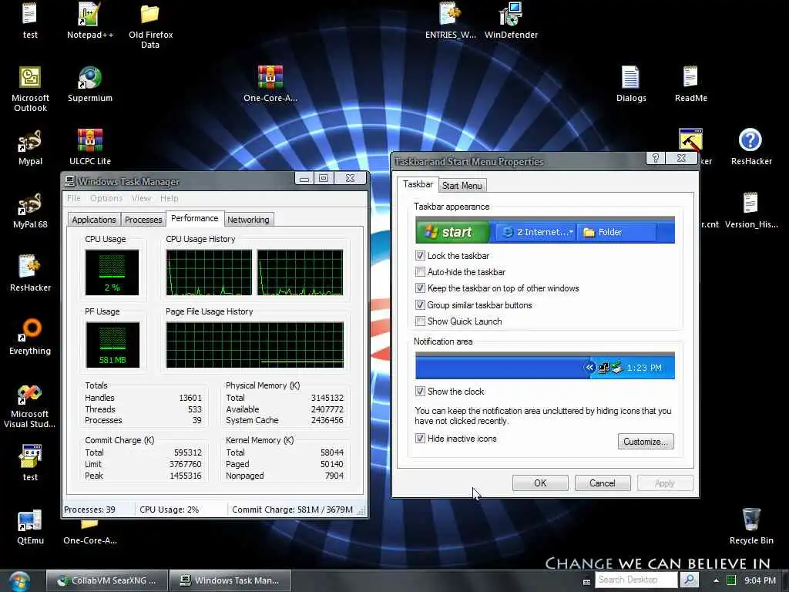This screenshot has width=789, height=592.
Task: Click the CPU Usage 2 % meter
Action: [112, 272]
